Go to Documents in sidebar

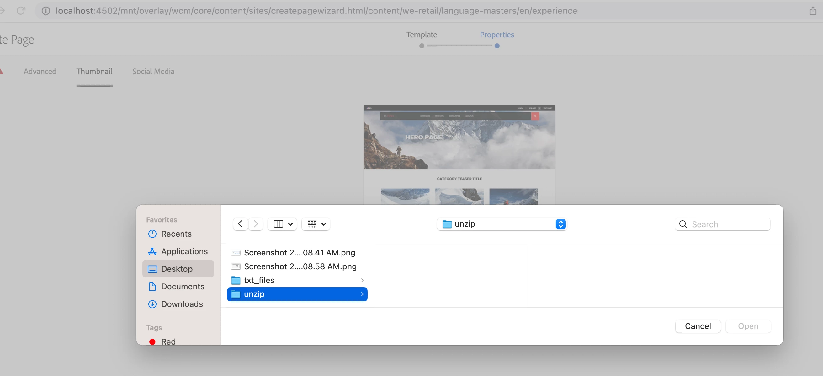[x=183, y=287]
